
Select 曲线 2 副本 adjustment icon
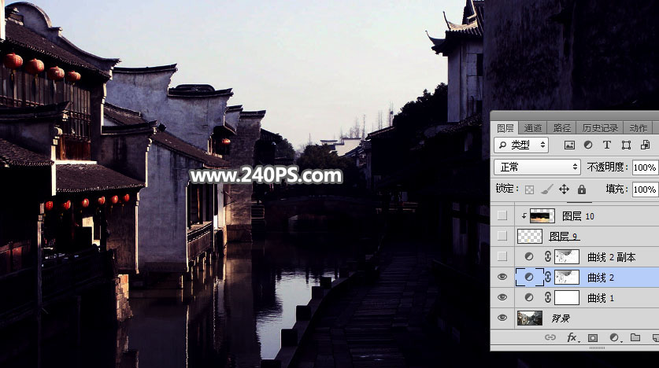point(529,256)
